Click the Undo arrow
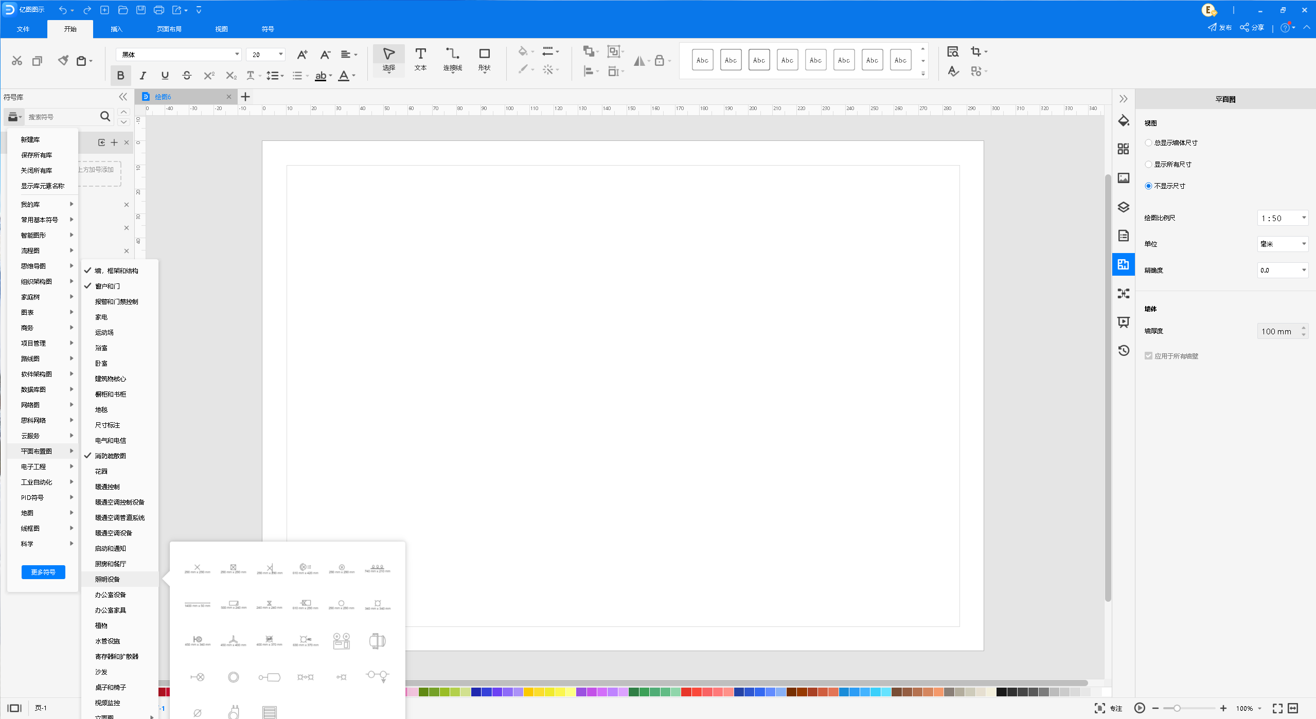Image resolution: width=1316 pixels, height=719 pixels. [x=63, y=10]
